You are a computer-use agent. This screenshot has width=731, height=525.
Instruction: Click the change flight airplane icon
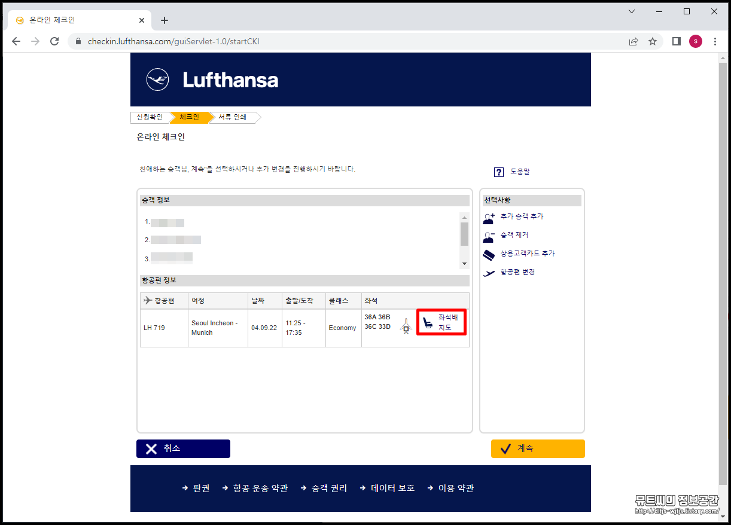(489, 273)
